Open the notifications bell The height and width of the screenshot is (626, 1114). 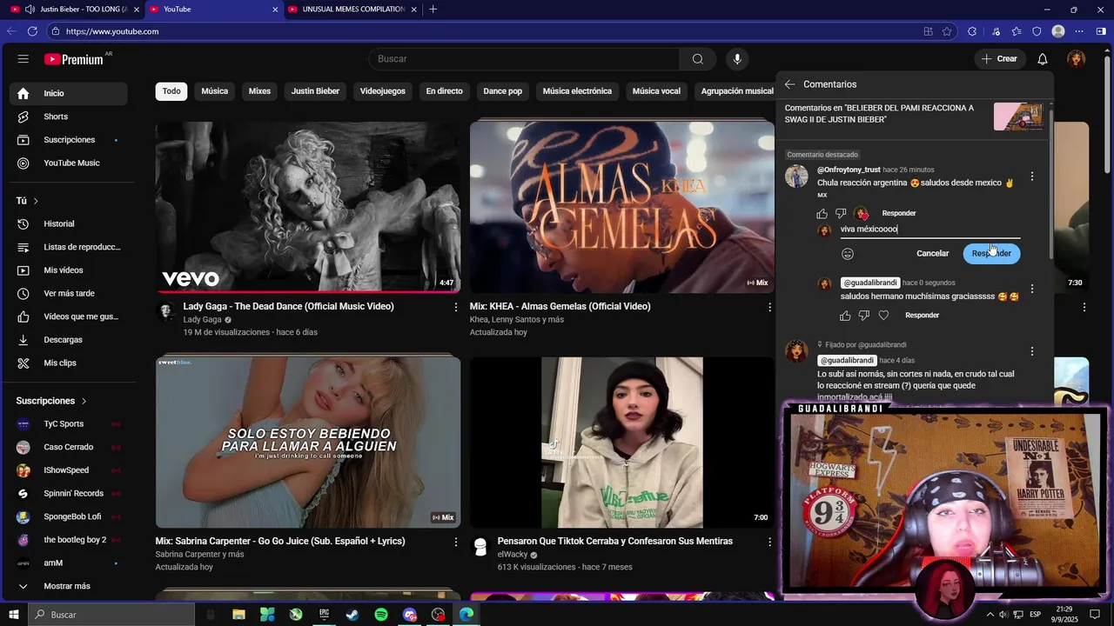tap(1043, 59)
